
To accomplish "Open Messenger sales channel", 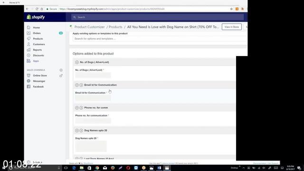I will coord(39,81).
